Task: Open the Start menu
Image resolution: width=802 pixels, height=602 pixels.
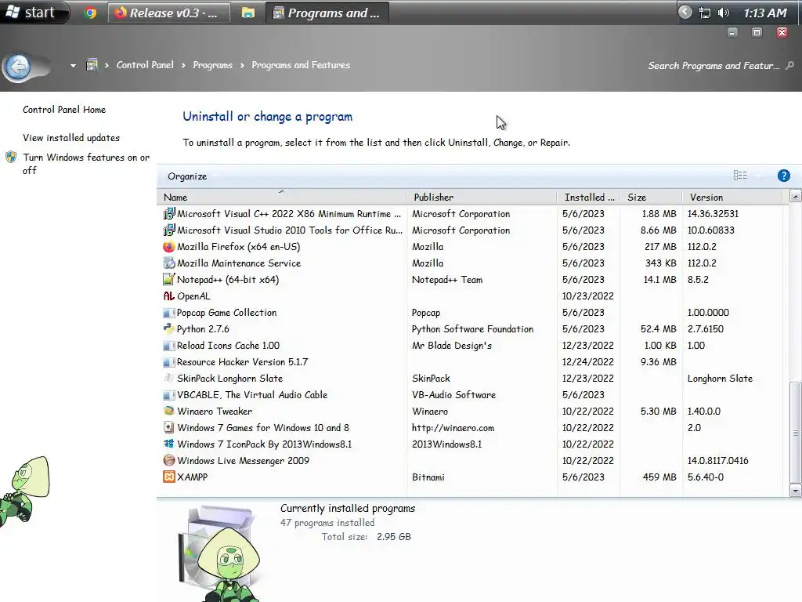Action: pos(34,13)
